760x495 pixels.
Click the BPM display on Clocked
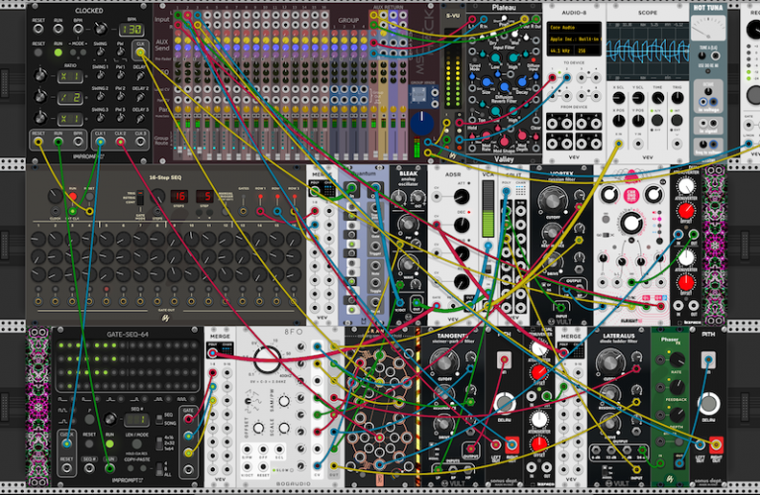coord(131,30)
